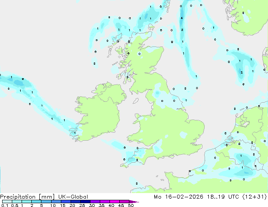Pick the 15–20 mm blue legend swatch
The height and width of the screenshot is (207, 268).
point(66,202)
